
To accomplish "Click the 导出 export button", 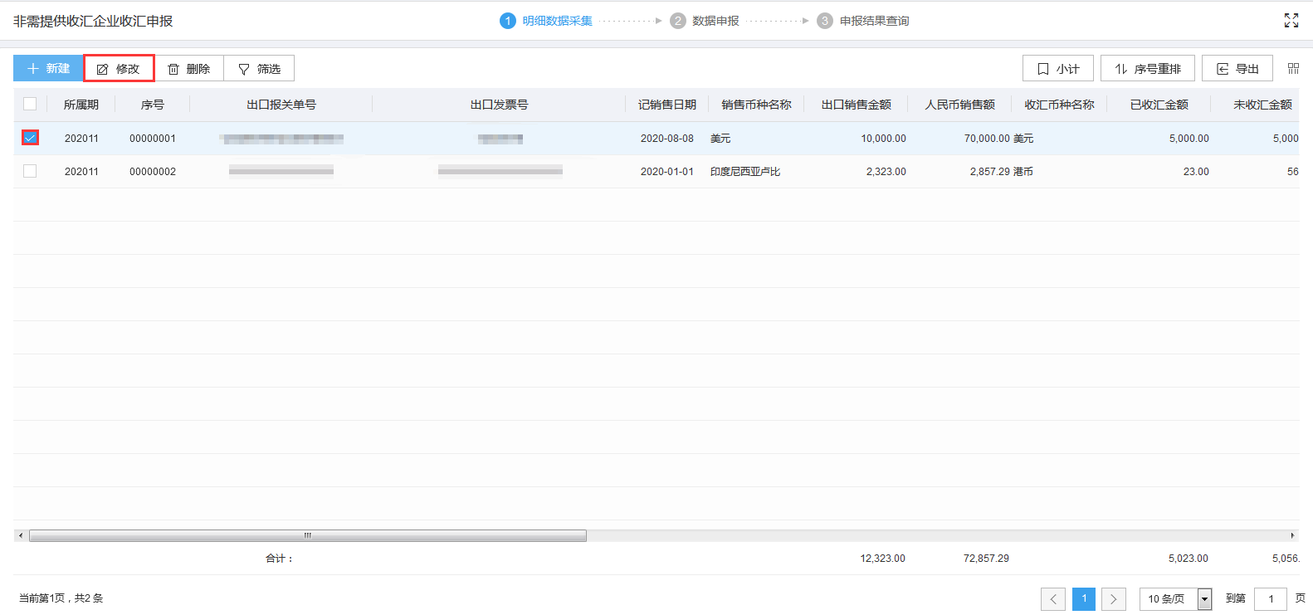I will pyautogui.click(x=1237, y=68).
